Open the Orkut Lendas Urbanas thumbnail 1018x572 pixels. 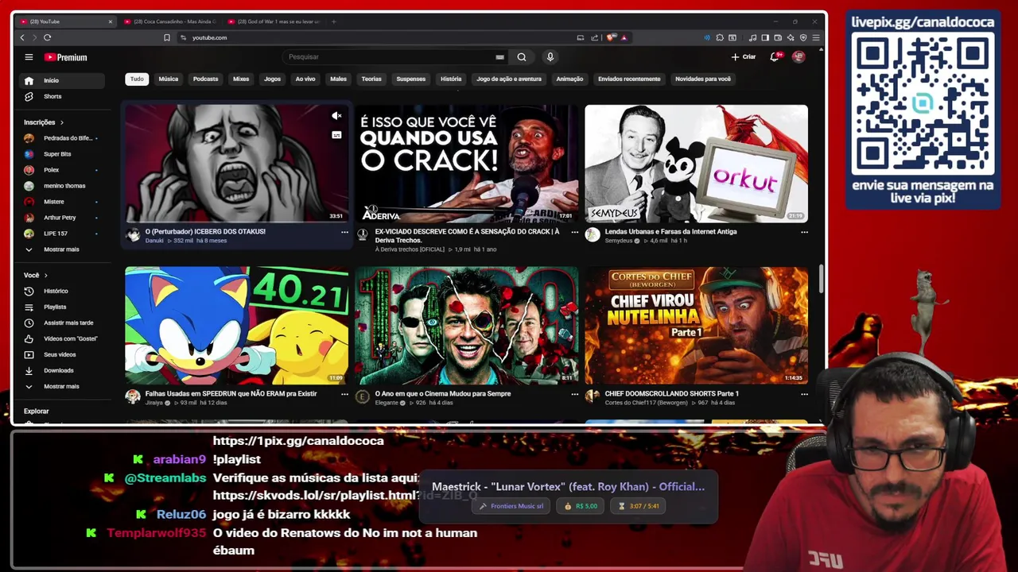(696, 164)
